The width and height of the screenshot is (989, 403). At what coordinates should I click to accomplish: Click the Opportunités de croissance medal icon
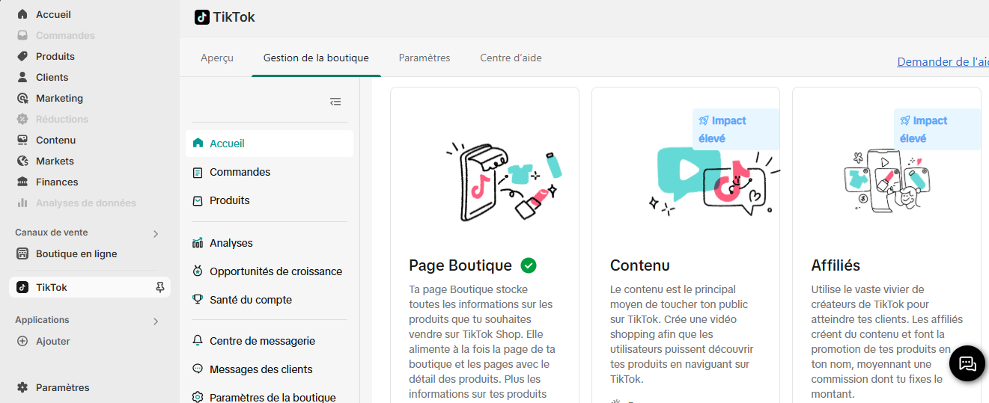198,271
